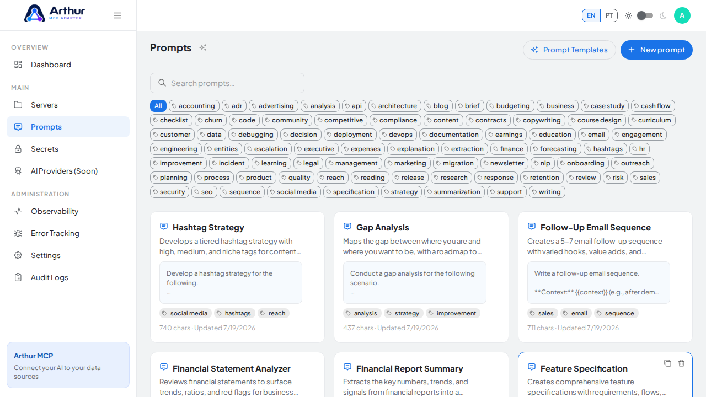The width and height of the screenshot is (706, 397).
Task: Click Gap Analysis prompt preview box
Action: (x=415, y=282)
